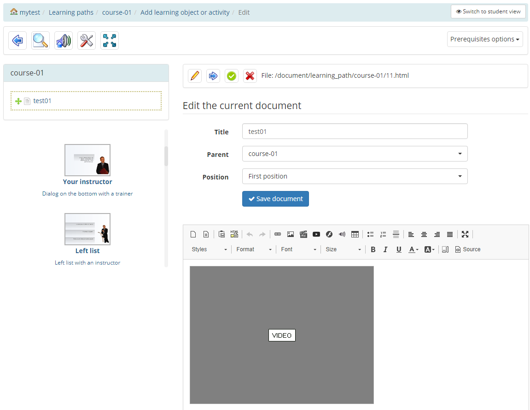The height and width of the screenshot is (410, 530).
Task: Click the announcement speaker icon in the top toolbar
Action: tap(63, 40)
